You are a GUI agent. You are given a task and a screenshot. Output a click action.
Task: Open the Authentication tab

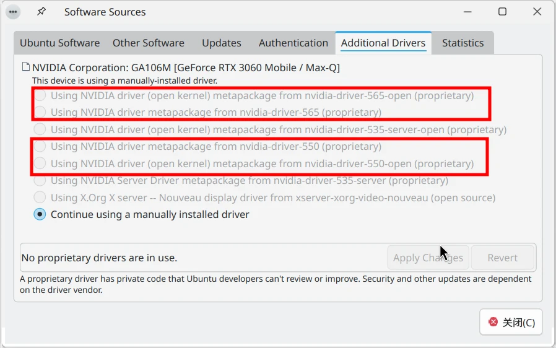293,43
